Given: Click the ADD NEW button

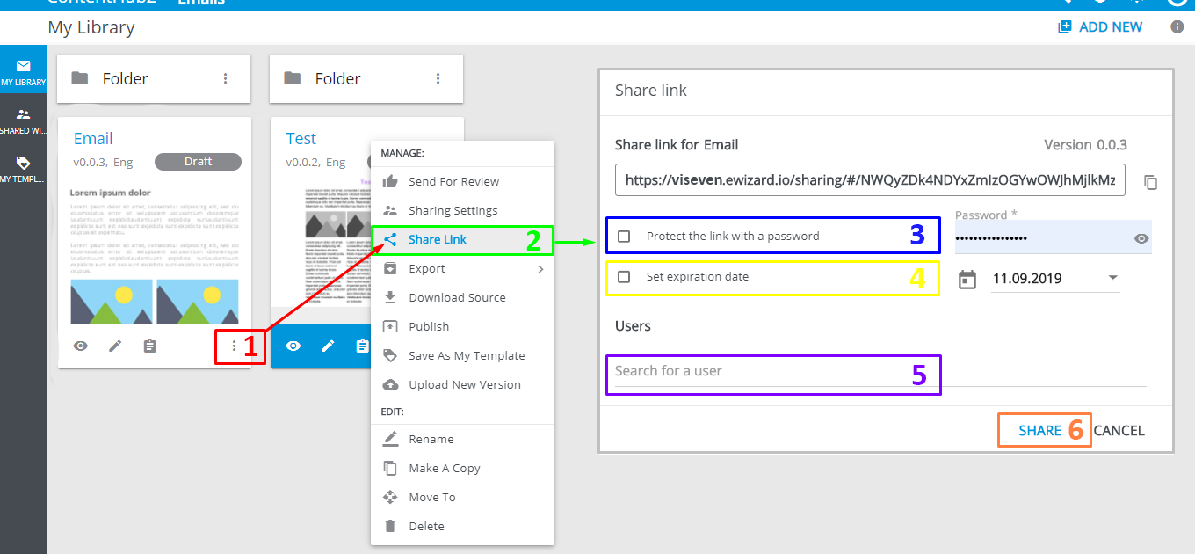Looking at the screenshot, I should click(1100, 27).
